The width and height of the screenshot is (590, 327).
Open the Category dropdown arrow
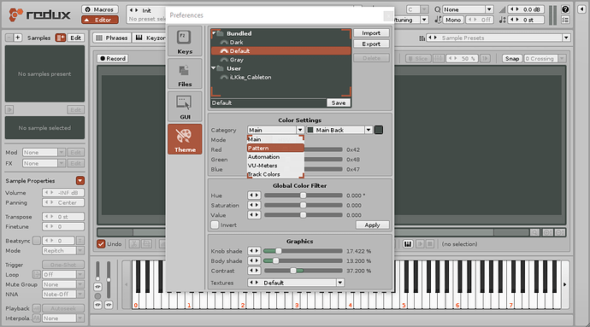point(300,130)
